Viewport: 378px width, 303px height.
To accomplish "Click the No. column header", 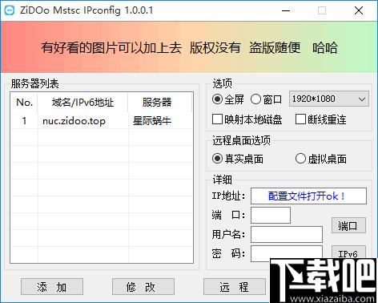I will [x=24, y=103].
